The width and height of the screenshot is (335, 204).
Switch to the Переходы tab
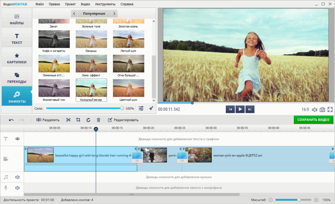pos(17,78)
